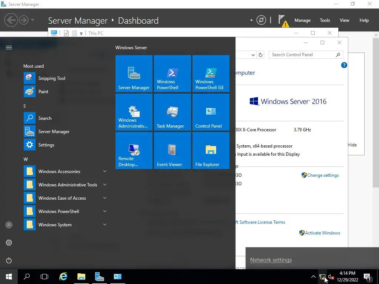Open the Action Center notification icon
The height and width of the screenshot is (284, 379).
coord(368,277)
